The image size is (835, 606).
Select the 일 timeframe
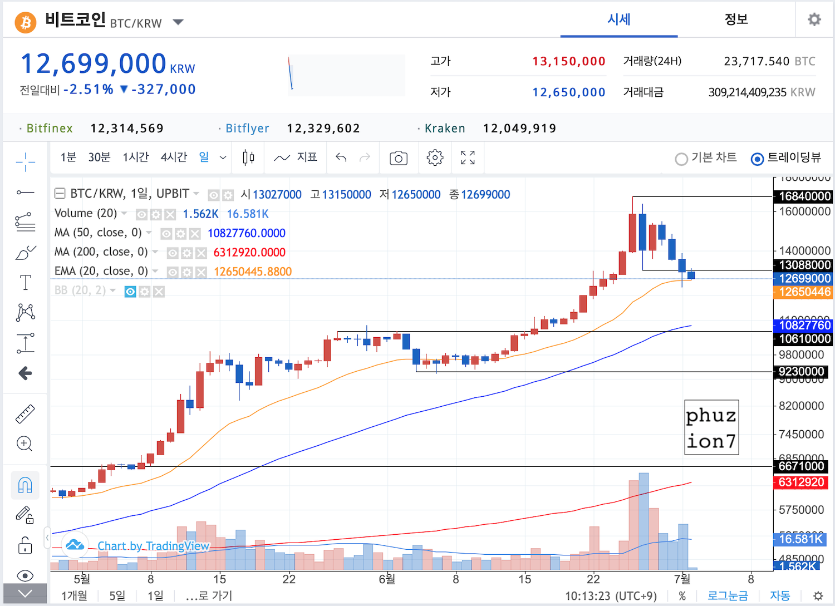204,157
